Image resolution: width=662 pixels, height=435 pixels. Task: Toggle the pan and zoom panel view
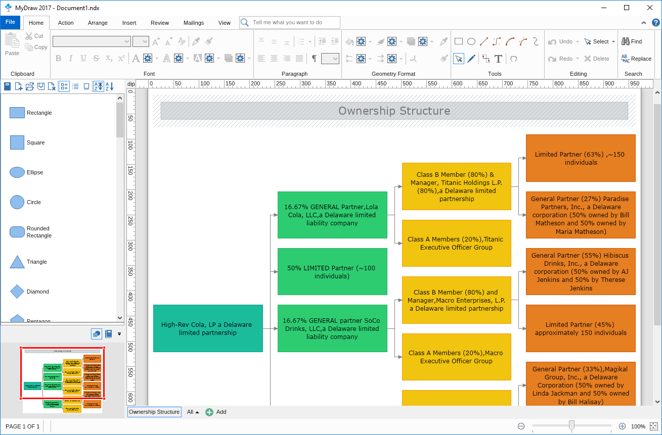(x=96, y=334)
